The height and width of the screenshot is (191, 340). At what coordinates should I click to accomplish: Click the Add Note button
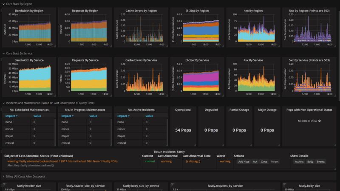(x=243, y=161)
